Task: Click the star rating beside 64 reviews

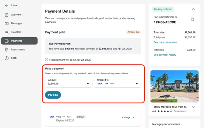Action: (x=165, y=111)
